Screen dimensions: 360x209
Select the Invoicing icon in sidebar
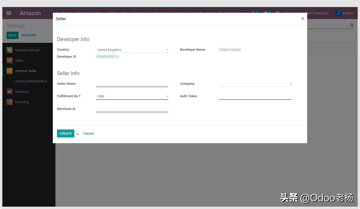tap(10, 102)
